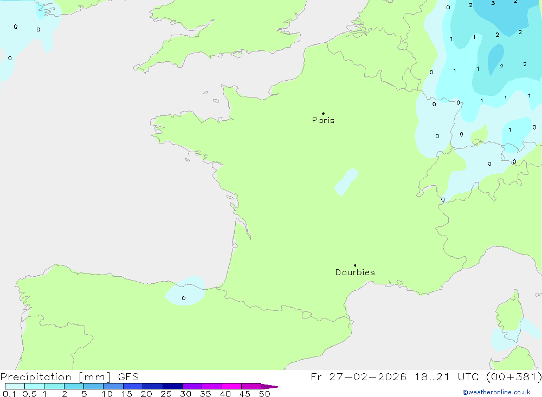
Task: Pick the 30–35 mm purple legend swatch
Action: [x=192, y=386]
